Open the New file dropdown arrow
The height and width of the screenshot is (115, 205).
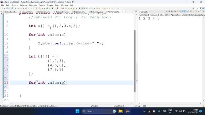(x=4, y=8)
